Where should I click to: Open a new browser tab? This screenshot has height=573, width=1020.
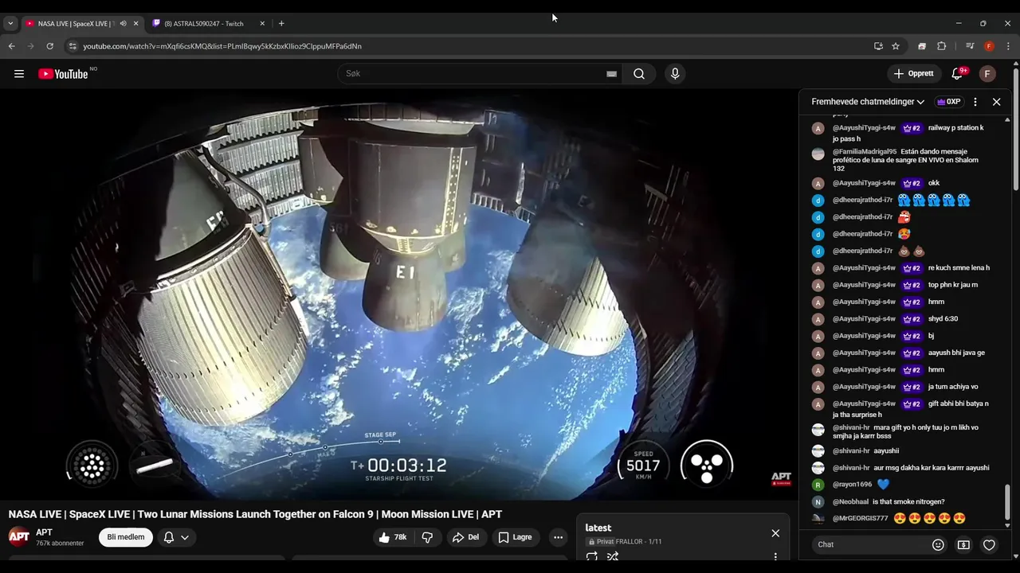click(x=281, y=24)
